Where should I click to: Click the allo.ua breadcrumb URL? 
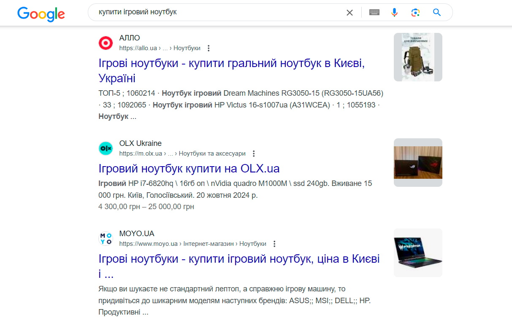(160, 48)
